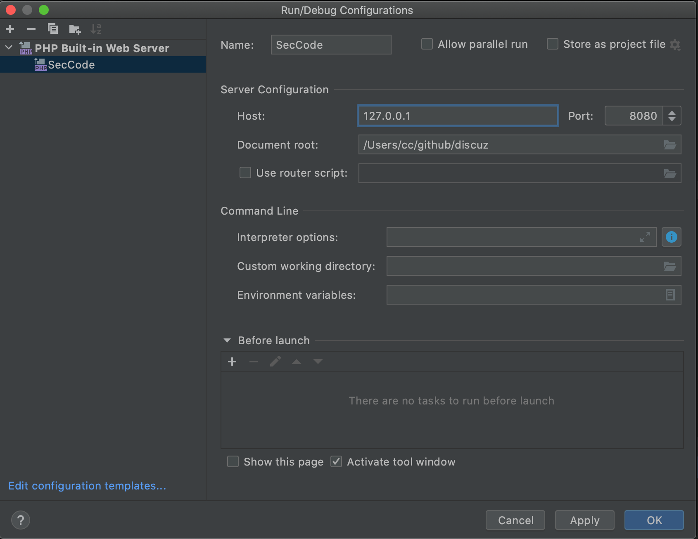Image resolution: width=698 pixels, height=539 pixels.
Task: Select PHP Built-in Web Server group
Action: point(102,48)
